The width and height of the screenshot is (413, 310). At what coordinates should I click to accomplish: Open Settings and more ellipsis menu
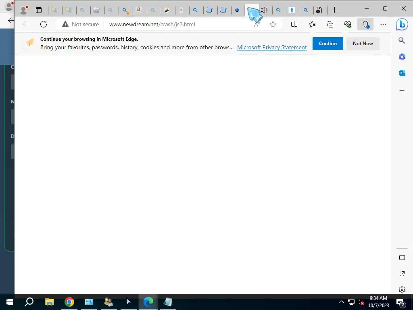383,24
